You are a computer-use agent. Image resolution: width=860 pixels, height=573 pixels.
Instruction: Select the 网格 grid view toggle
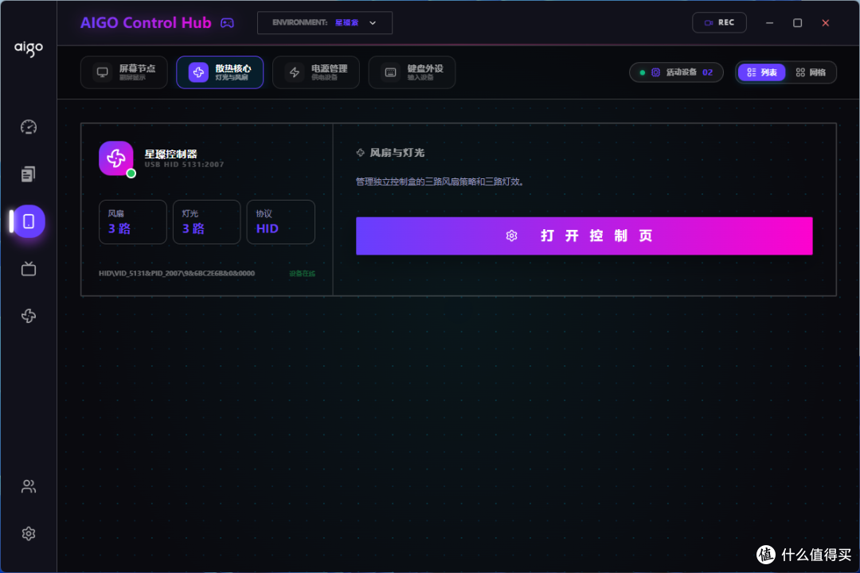pos(811,72)
